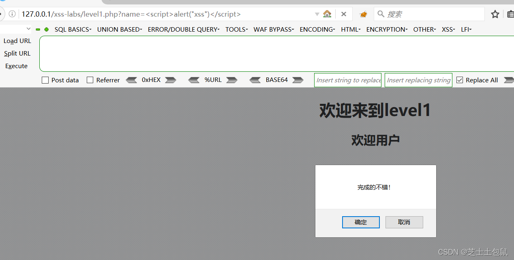Click the stop loading X button
Screen dimensions: 514x260
[343, 14]
